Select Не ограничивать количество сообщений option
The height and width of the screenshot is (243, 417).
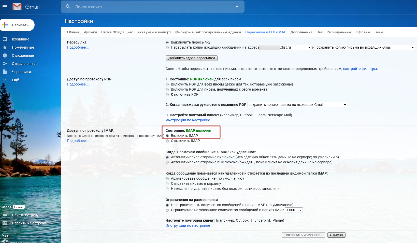tap(167, 205)
